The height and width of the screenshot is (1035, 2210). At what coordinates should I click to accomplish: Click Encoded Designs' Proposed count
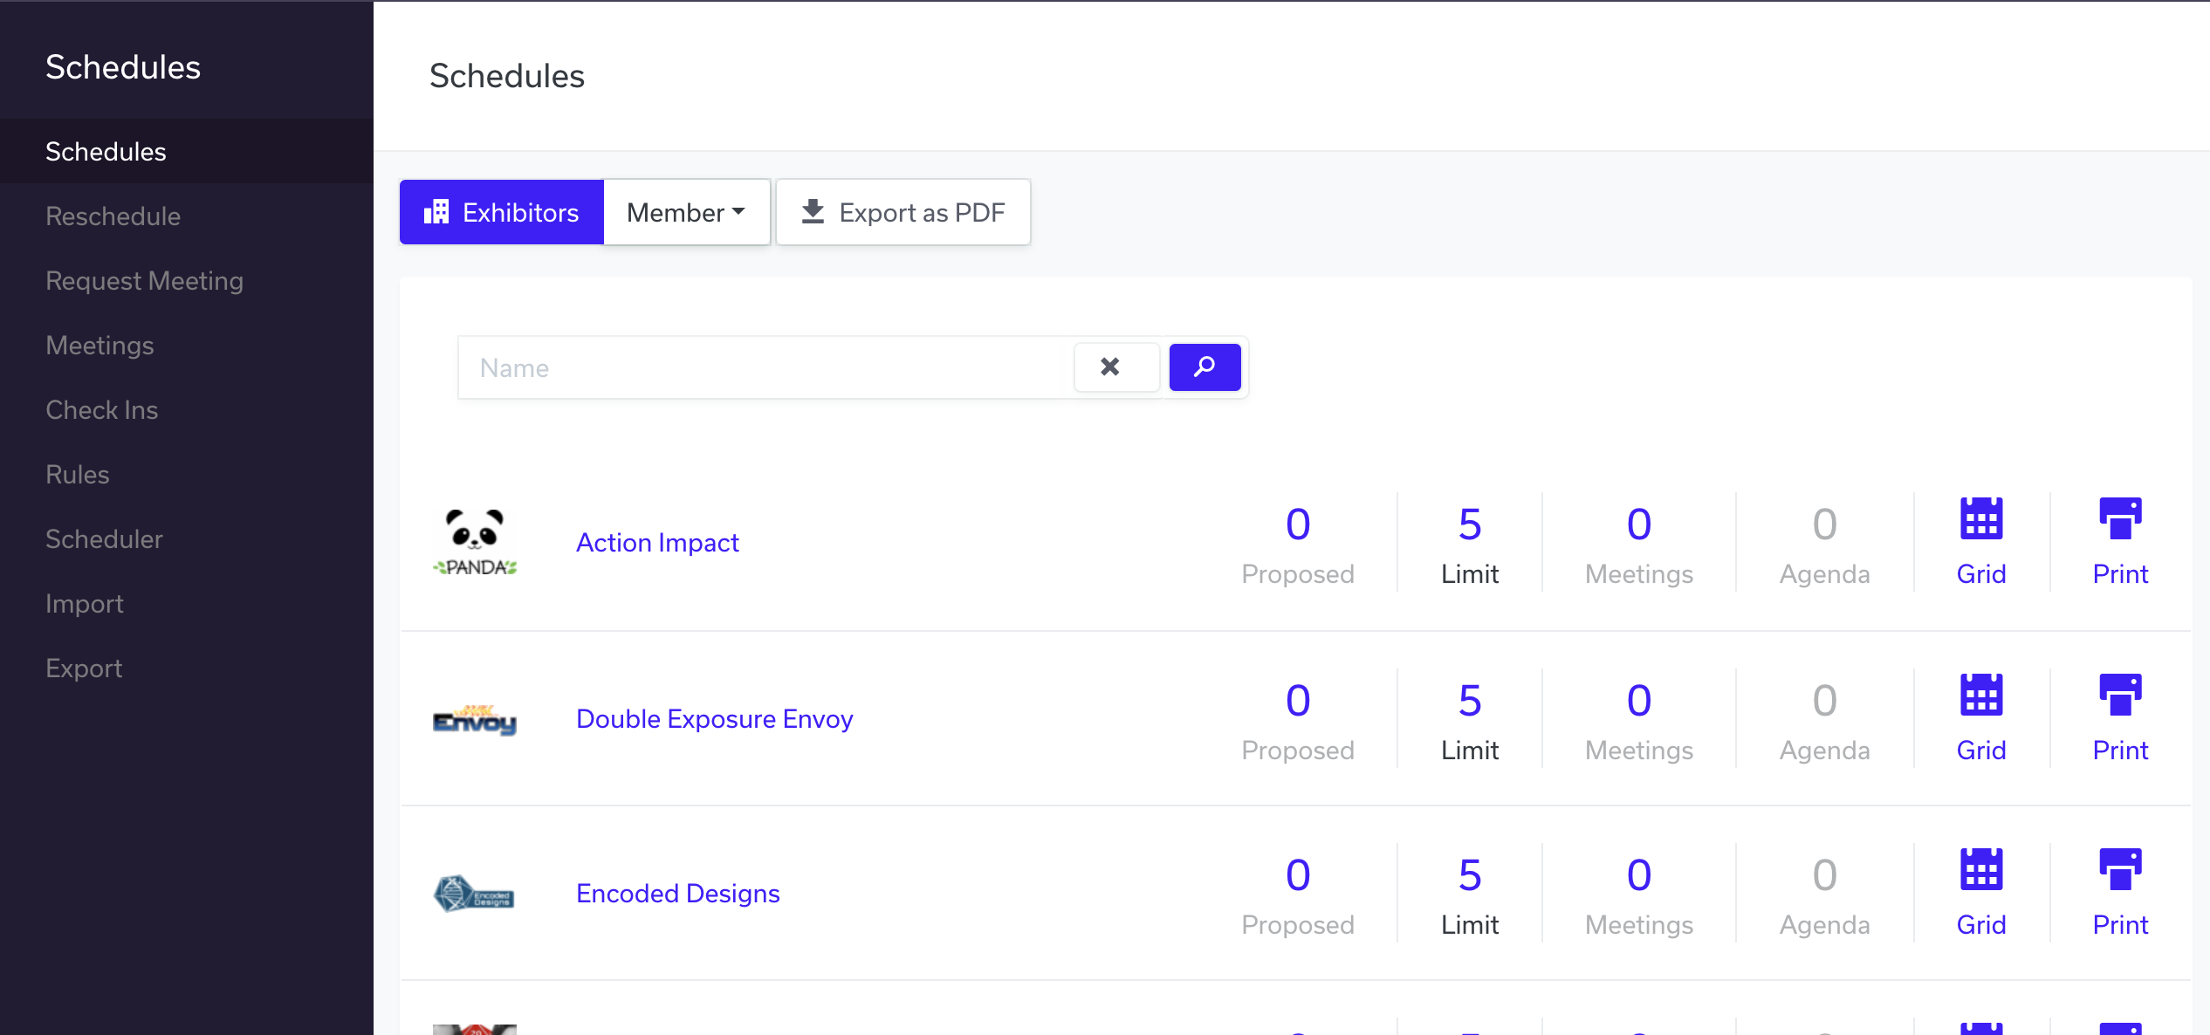1298,875
